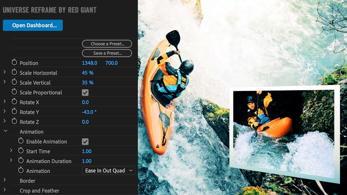Toggle stopwatch for Scale Vertical
Screen dimensions: 347x195
[14, 82]
